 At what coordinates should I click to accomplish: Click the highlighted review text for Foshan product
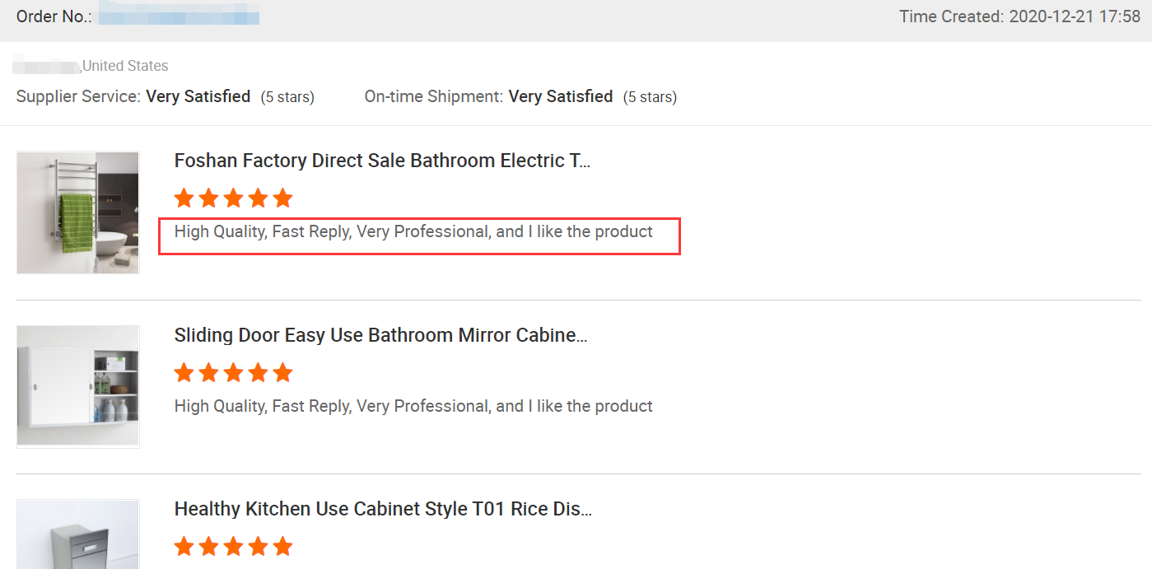coord(413,232)
